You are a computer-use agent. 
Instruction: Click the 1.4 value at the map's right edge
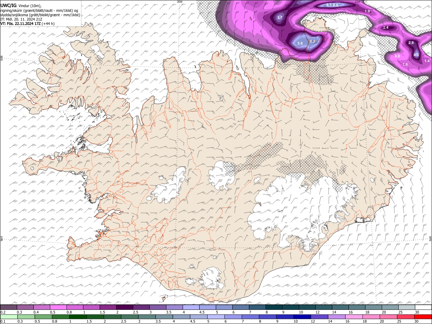[x=427, y=61]
